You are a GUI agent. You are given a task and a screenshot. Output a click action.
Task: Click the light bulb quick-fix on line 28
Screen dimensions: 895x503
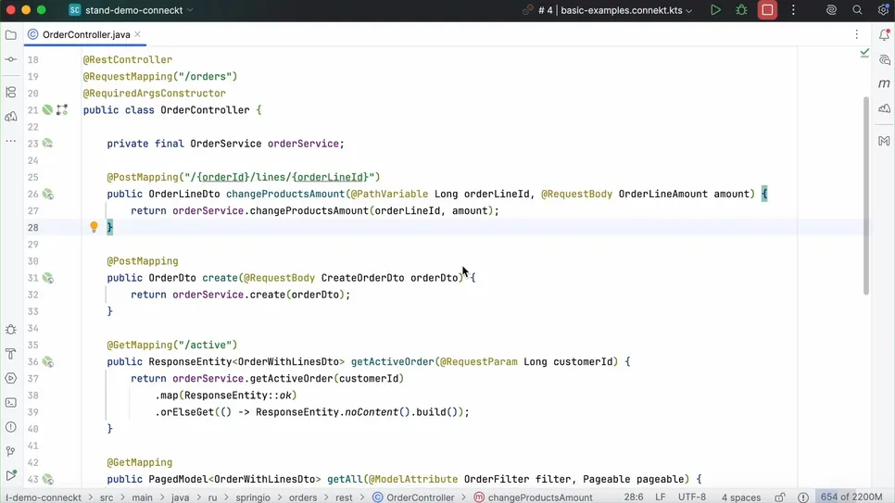tap(95, 227)
